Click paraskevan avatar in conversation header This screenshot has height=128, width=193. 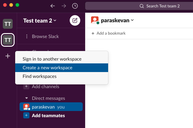click(x=95, y=20)
